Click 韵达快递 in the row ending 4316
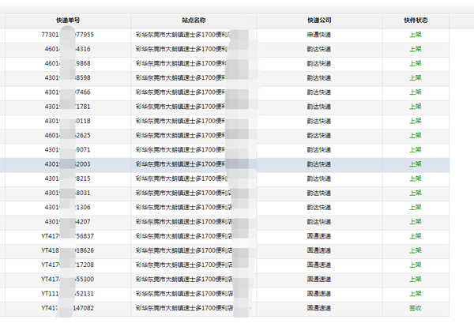The height and width of the screenshot is (327, 474). point(319,49)
